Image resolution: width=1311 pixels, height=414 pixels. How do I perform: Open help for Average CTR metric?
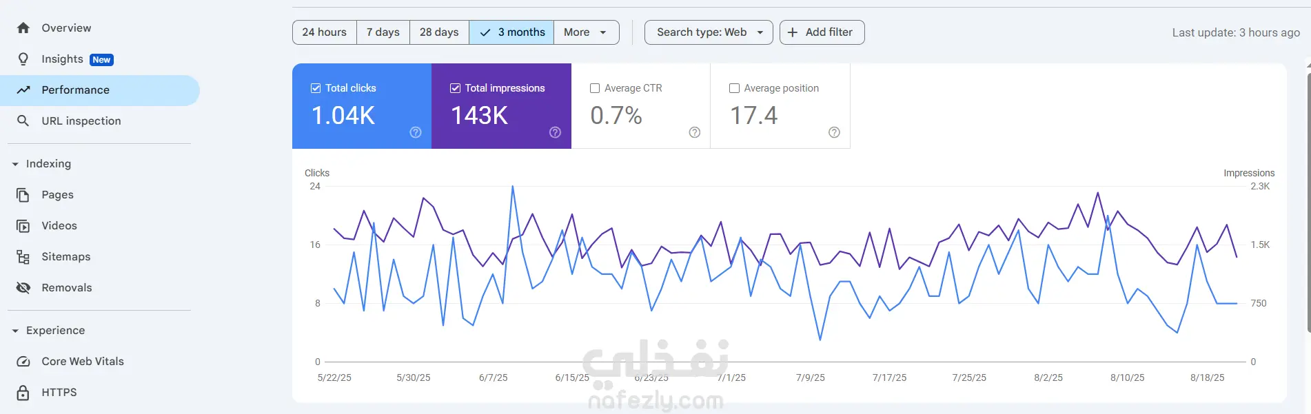click(695, 132)
